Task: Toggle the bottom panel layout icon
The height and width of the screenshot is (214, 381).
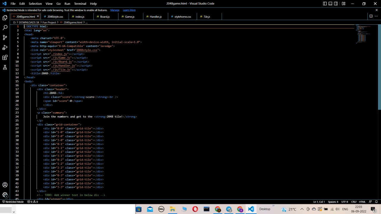Action: pos(330,4)
